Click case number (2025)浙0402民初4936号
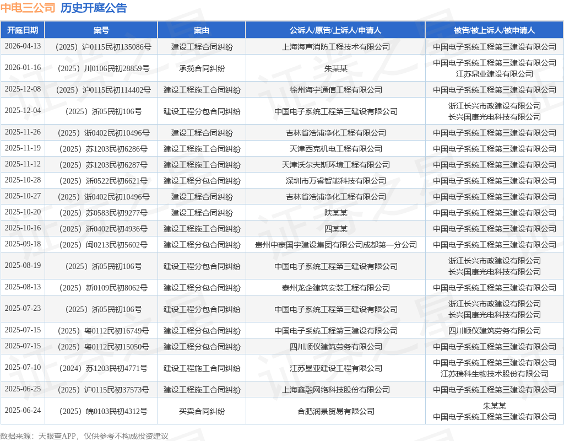The height and width of the screenshot is (441, 564). click(x=101, y=229)
